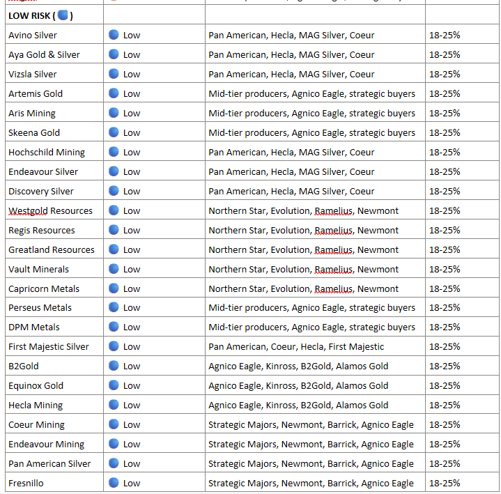501x494 pixels.
Task: Click the company name Capricorn Metals
Action: coord(44,288)
